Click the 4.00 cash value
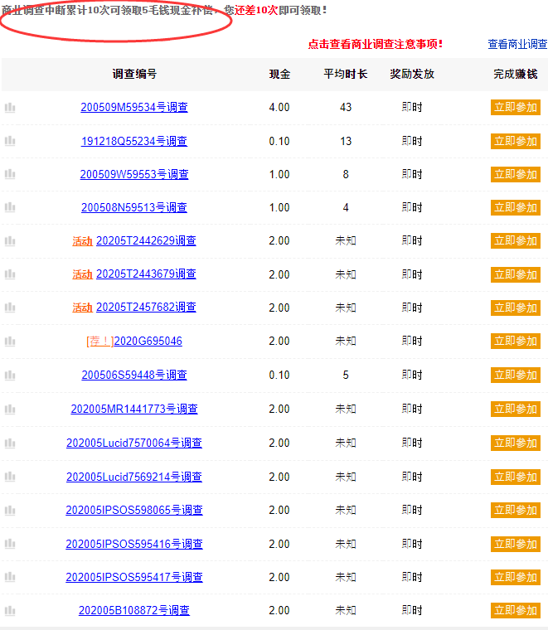548x630 pixels. (x=279, y=107)
